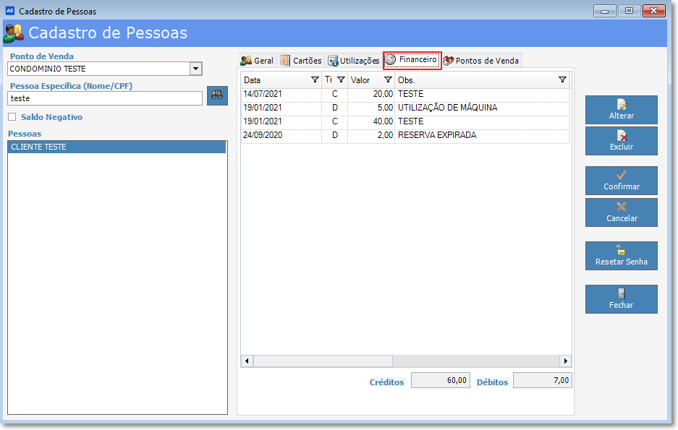Select CLIENTE TESTE in Pessoas list
Viewport: 678px width, 430px height.
pyautogui.click(x=116, y=147)
